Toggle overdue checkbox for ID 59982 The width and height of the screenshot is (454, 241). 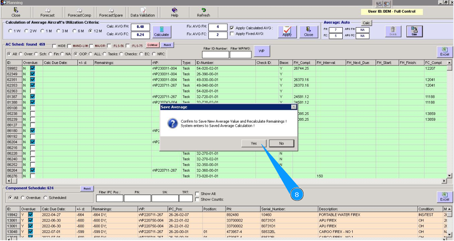click(x=32, y=69)
